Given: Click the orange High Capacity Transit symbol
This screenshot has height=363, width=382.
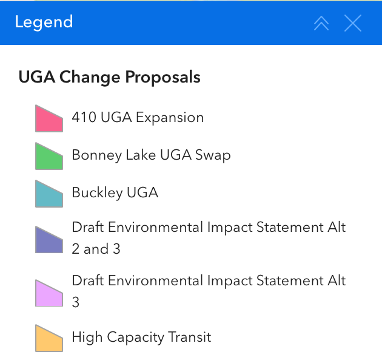Looking at the screenshot, I should [x=49, y=339].
